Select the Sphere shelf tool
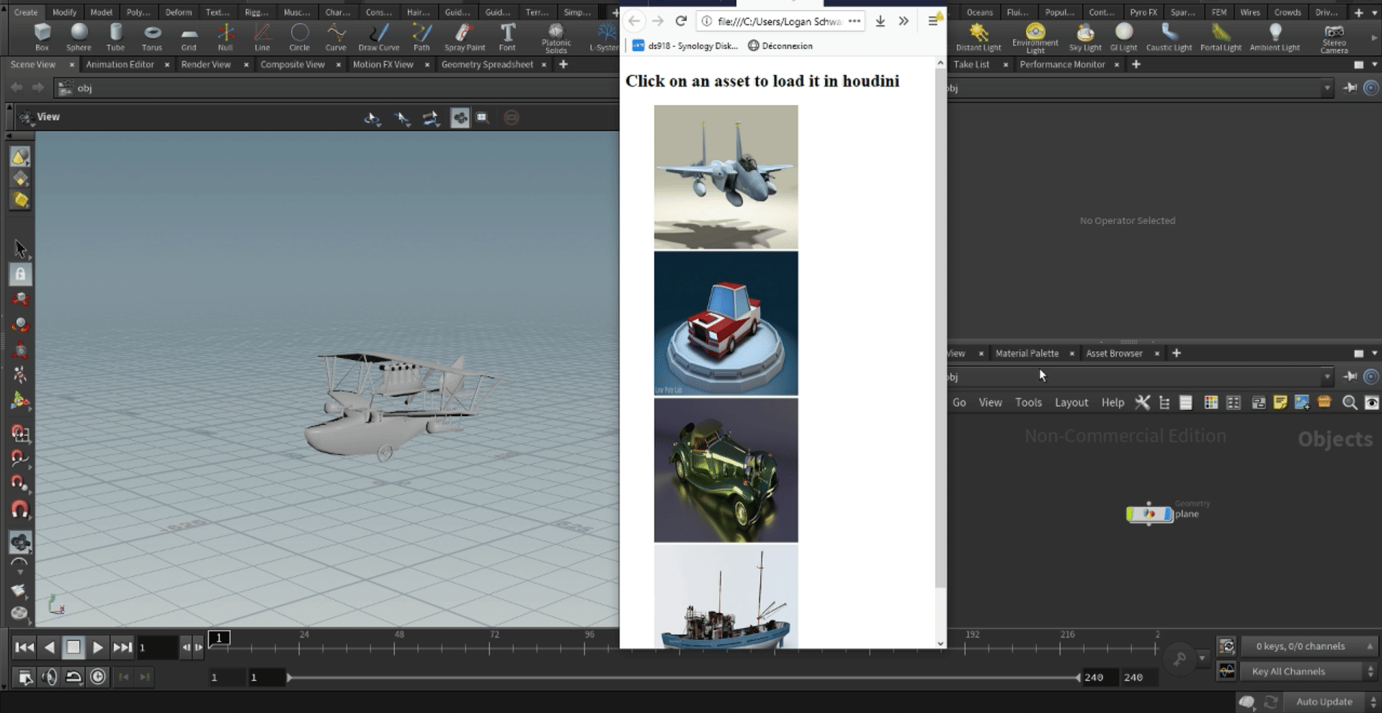Image resolution: width=1382 pixels, height=713 pixels. click(79, 37)
